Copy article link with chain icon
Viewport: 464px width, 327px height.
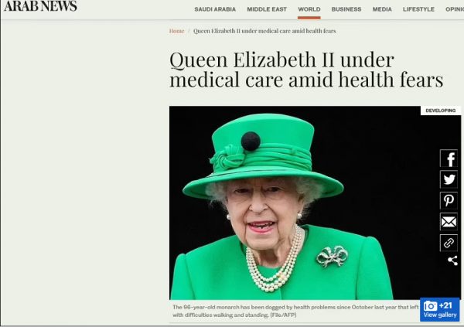click(x=449, y=243)
